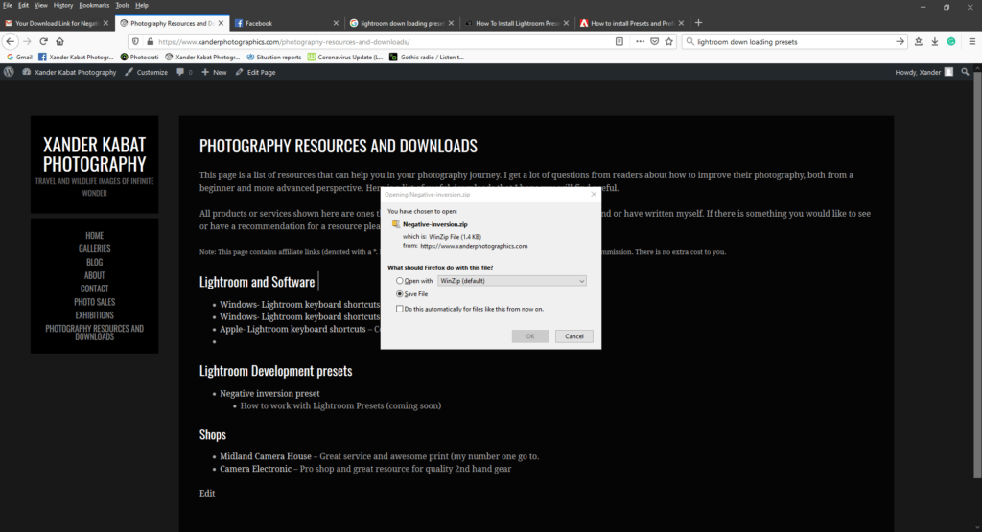
Task: Toggle reader view in address bar
Action: 619,41
